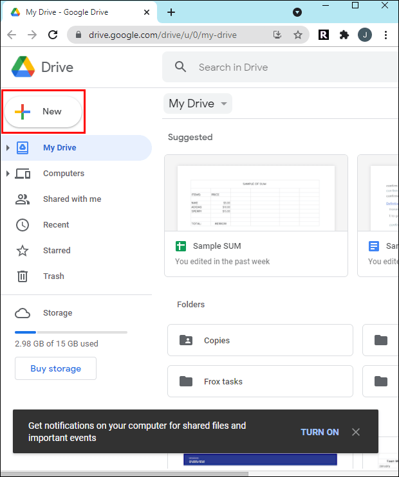Click the browser Forward arrow
Viewport: 399px width, 477px height.
(32, 35)
